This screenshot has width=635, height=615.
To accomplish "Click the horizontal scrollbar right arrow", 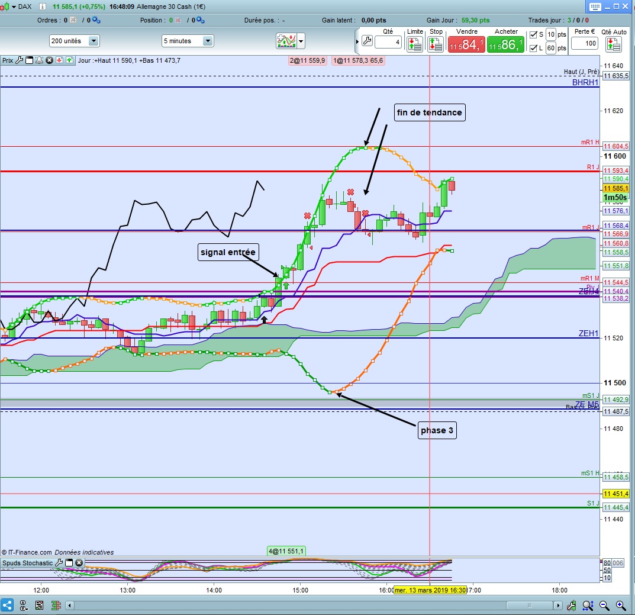I will (558, 606).
